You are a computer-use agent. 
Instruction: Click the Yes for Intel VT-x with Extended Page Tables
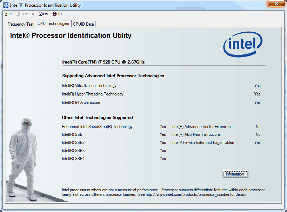tap(257, 143)
